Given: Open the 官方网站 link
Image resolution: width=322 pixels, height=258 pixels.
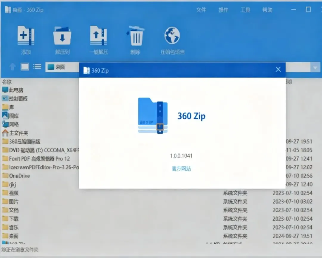Looking at the screenshot, I should coord(181,169).
